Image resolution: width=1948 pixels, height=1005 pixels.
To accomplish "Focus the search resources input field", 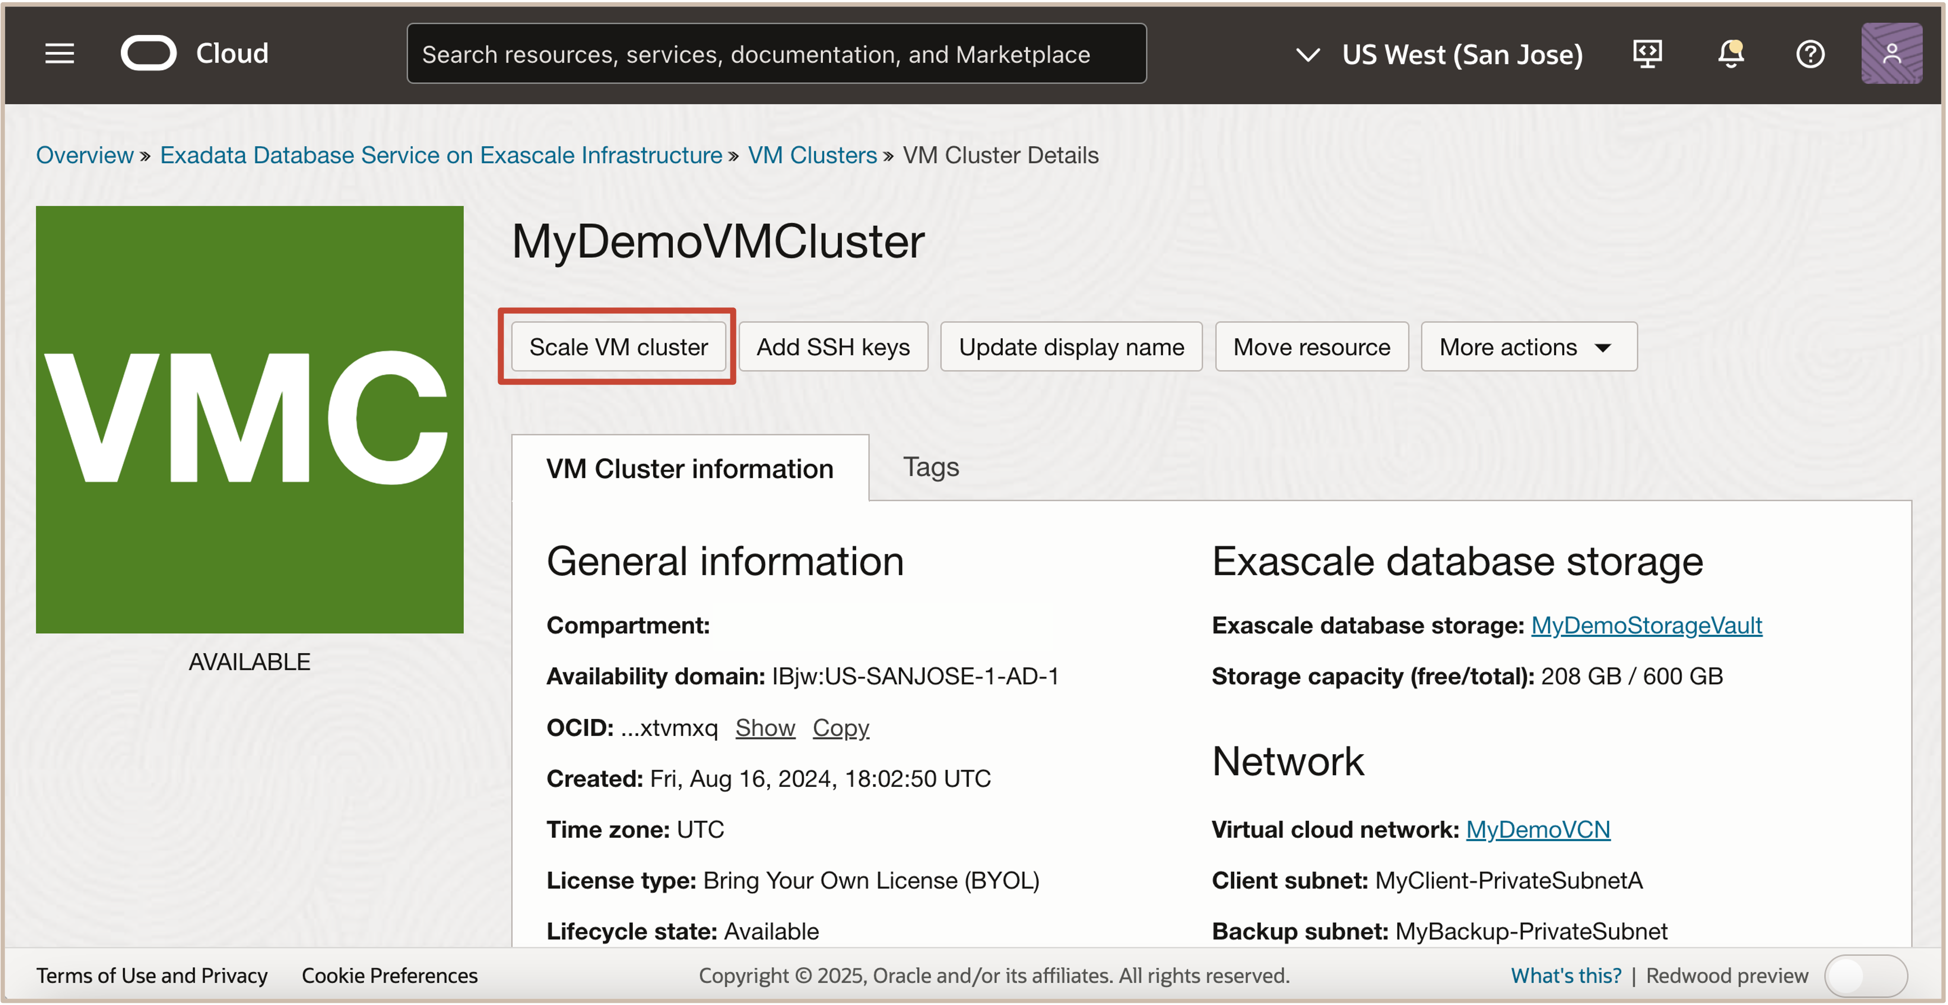I will point(776,54).
